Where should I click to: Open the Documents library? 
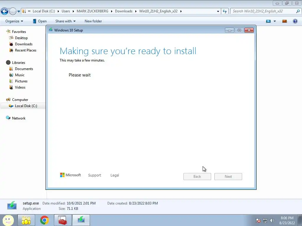point(24,69)
